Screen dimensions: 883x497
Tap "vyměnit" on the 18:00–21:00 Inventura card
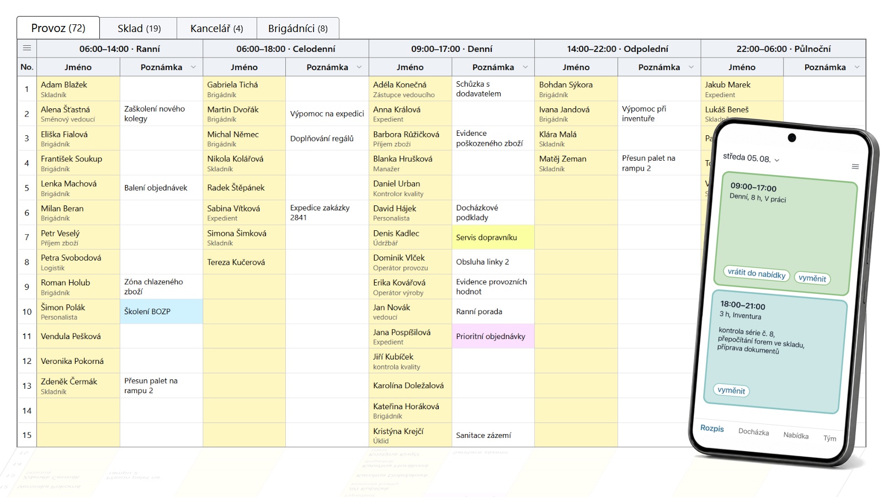[x=731, y=390]
